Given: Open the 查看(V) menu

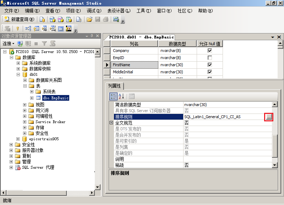Looking at the screenshot, I should click(x=53, y=11).
